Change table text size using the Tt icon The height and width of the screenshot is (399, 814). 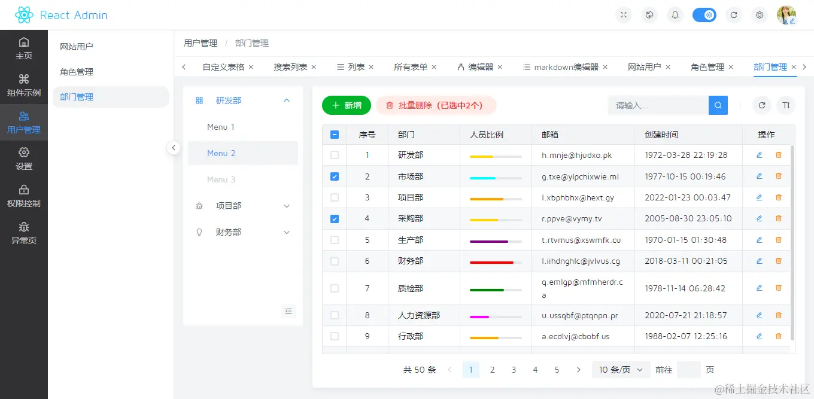(x=786, y=105)
